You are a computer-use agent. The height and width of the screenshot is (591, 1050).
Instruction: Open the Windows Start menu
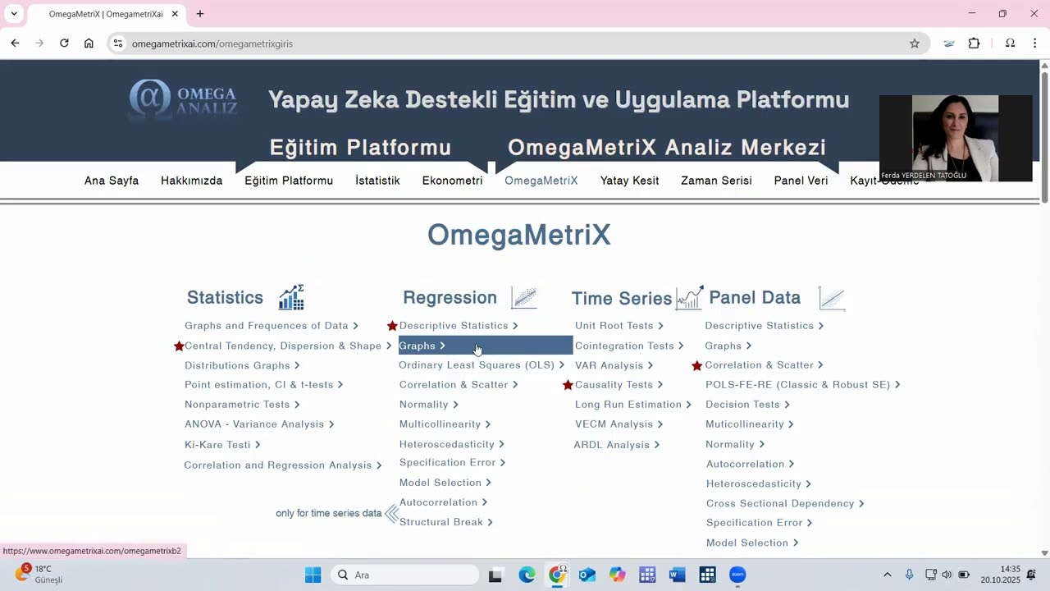313,575
